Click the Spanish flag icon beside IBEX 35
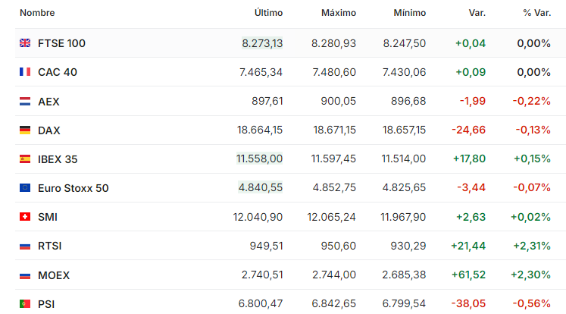 (x=25, y=159)
